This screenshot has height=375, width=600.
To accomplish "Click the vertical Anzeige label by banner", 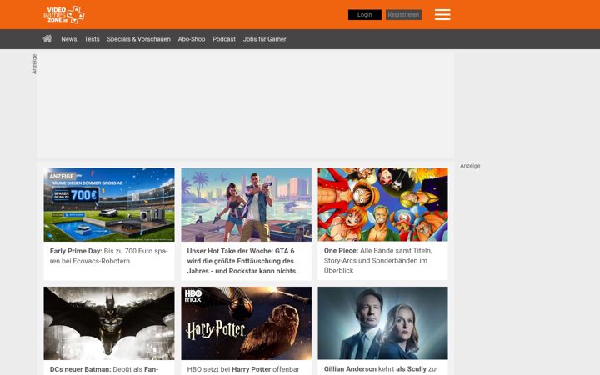I will coord(34,64).
